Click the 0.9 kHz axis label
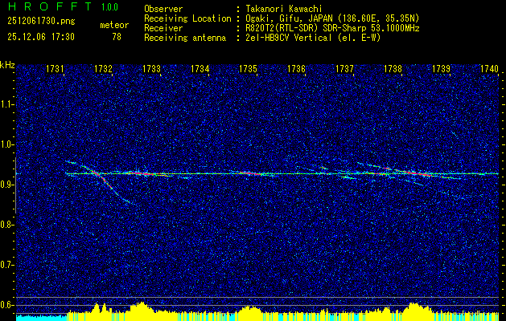This screenshot has width=506, height=321. (7, 185)
